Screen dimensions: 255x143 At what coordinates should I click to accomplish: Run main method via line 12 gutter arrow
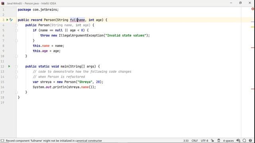9,66
